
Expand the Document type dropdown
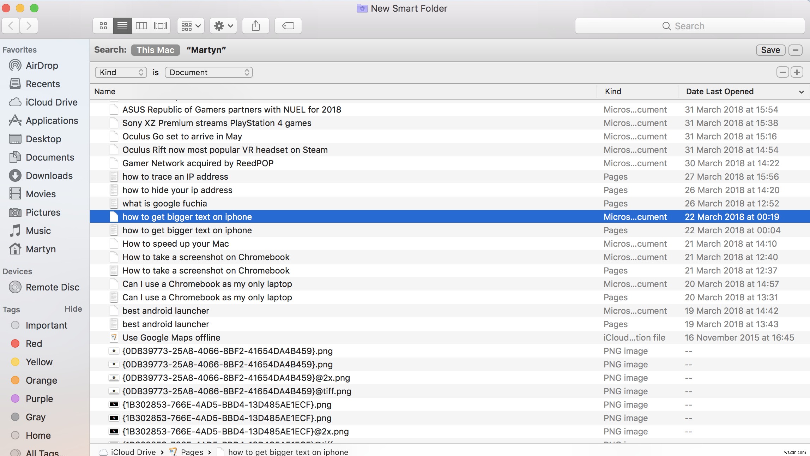(208, 72)
